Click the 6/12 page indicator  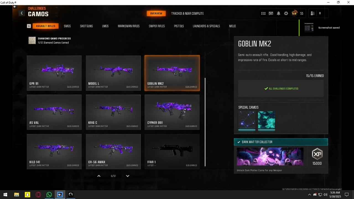pos(113,176)
